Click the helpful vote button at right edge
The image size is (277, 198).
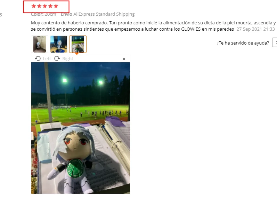(275, 42)
